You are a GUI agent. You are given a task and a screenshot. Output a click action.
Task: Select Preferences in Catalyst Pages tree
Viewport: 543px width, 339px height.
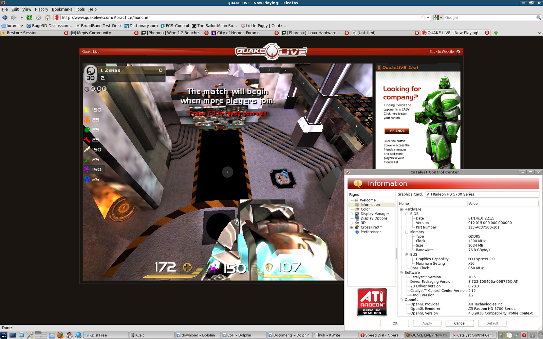371,232
